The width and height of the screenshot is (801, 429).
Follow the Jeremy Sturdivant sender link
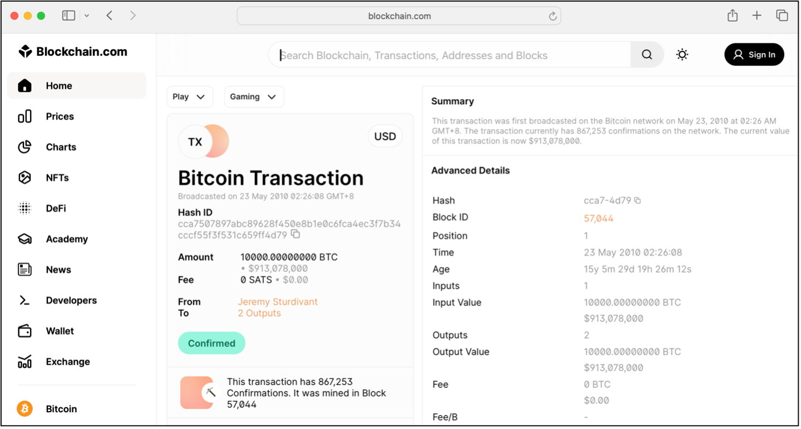(x=277, y=302)
